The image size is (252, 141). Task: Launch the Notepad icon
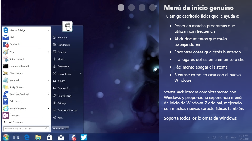pos(5,80)
